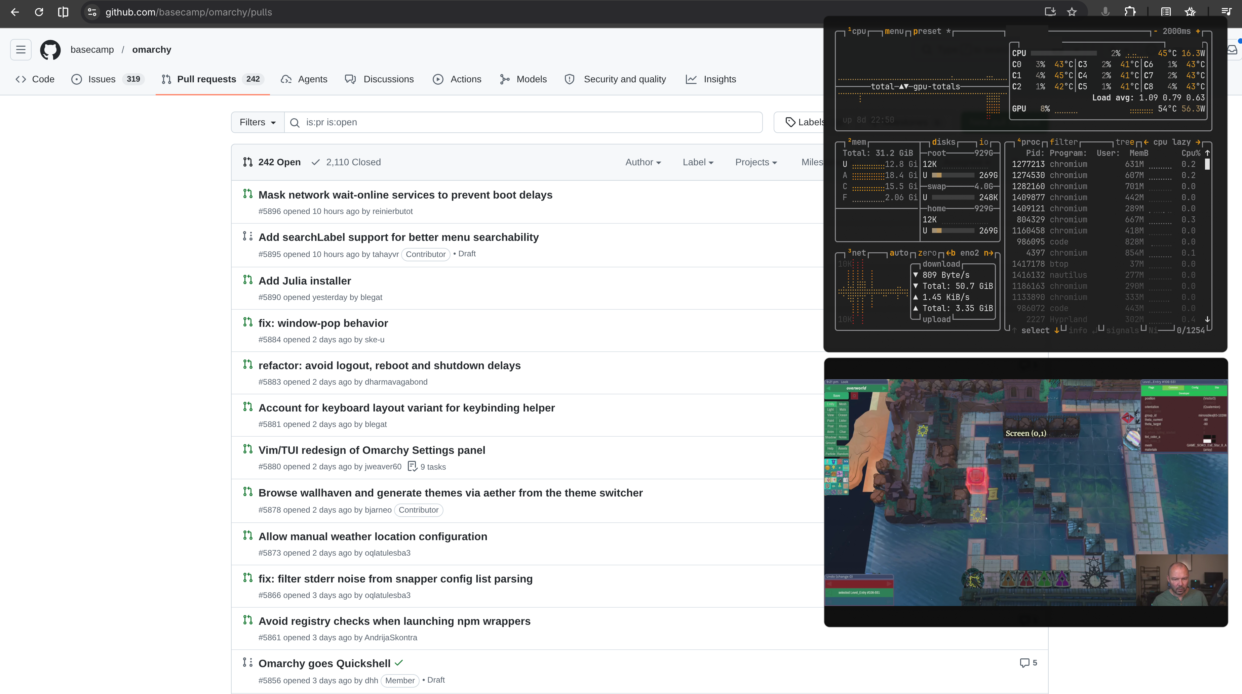
Task: Open the install app icon in address bar
Action: click(1050, 12)
